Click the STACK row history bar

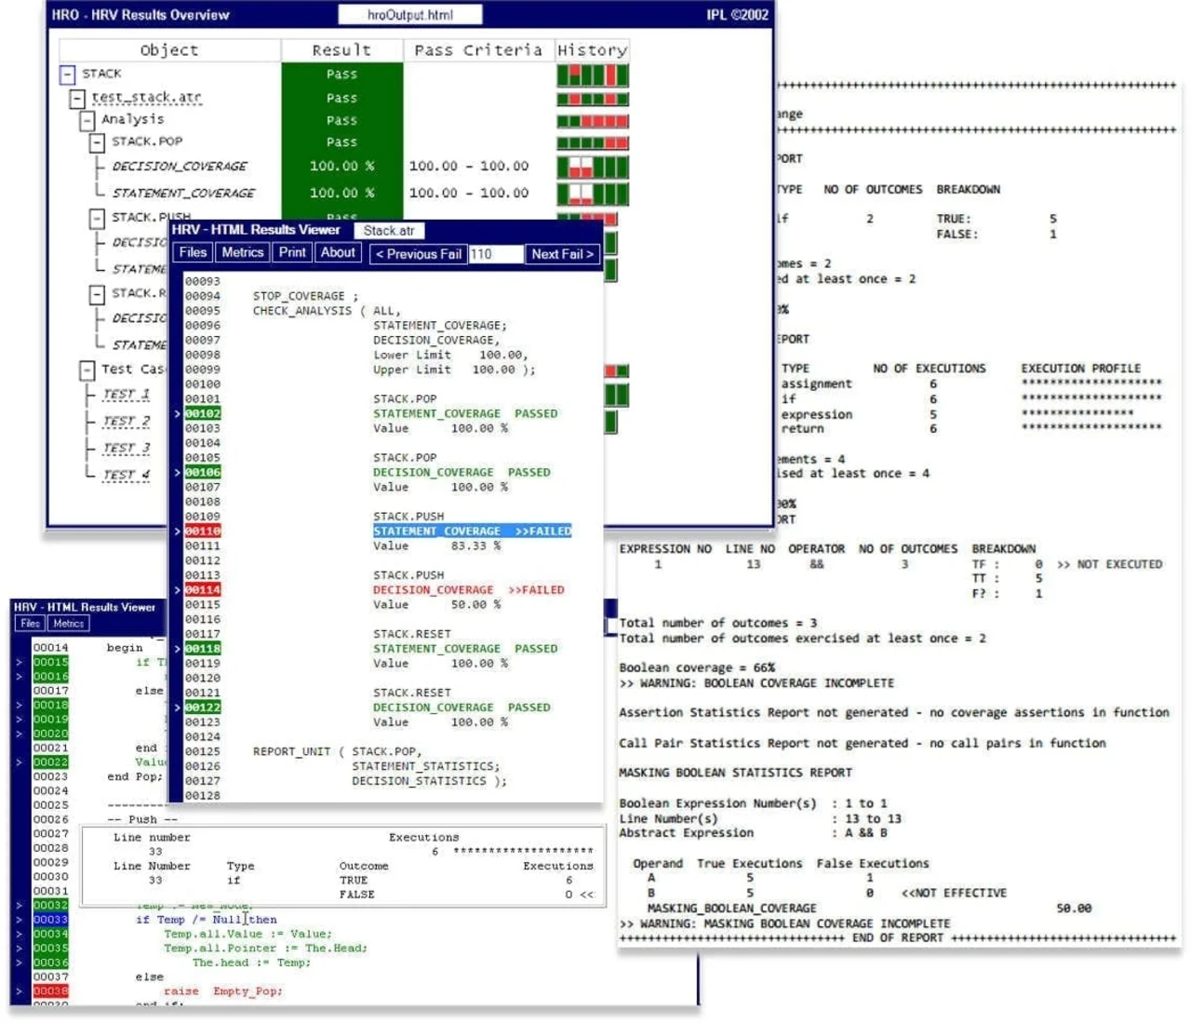593,75
